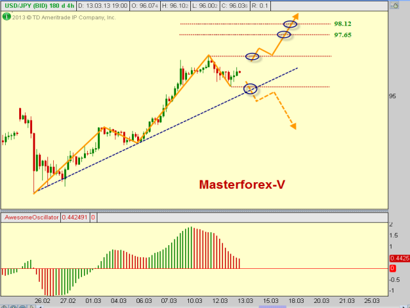This screenshot has height=308, width=410.
Task: Click the open price field O: 96.074
Action: [145, 6]
